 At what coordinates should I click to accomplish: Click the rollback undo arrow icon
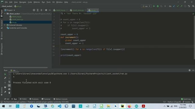[x=189, y=6]
